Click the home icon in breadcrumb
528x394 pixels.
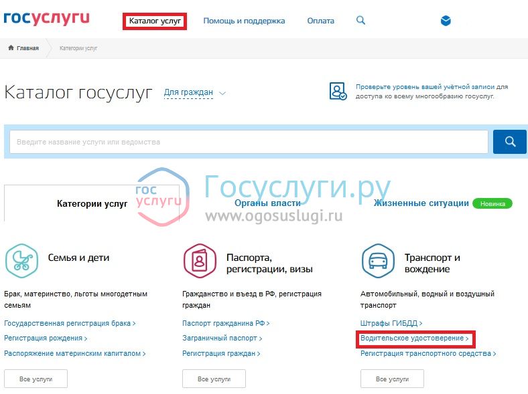pyautogui.click(x=11, y=47)
